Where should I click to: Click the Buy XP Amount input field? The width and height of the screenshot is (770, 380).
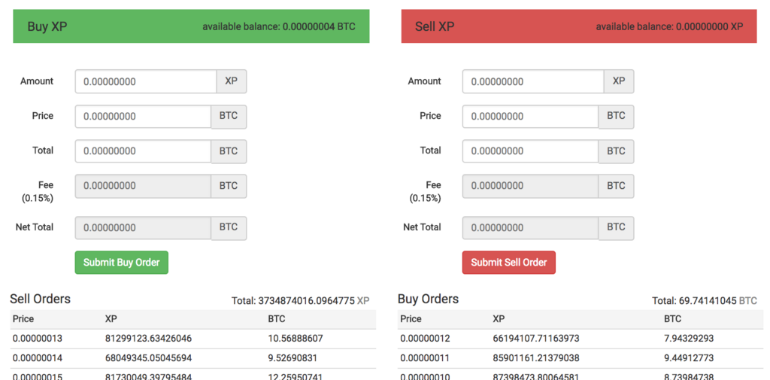click(x=146, y=81)
